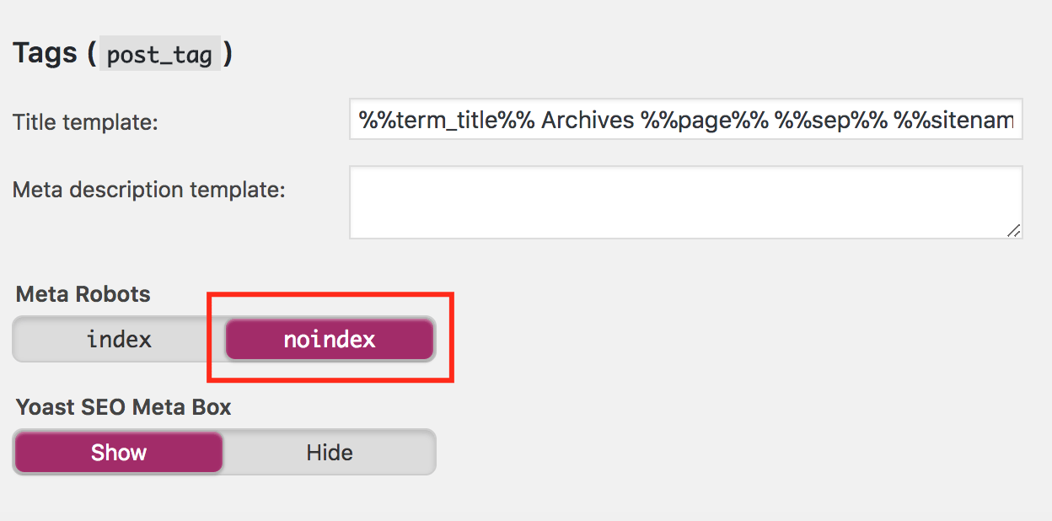Viewport: 1052px width, 521px height.
Task: Click inside the Meta description template textarea
Action: (685, 202)
